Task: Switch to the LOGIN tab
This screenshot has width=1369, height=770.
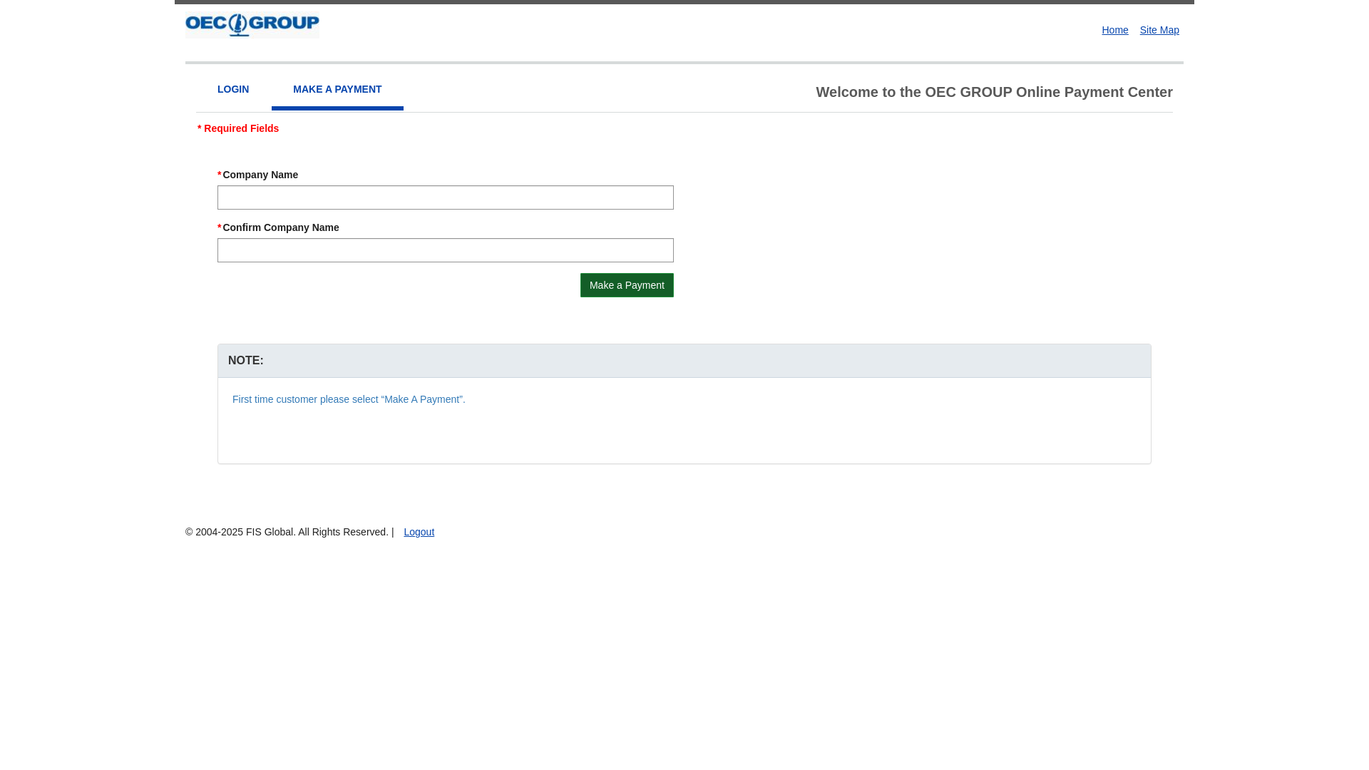Action: coord(233,89)
